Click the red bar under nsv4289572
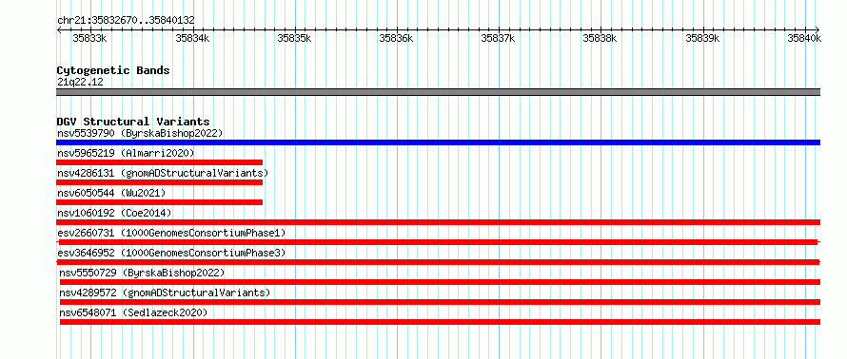 coord(440,302)
